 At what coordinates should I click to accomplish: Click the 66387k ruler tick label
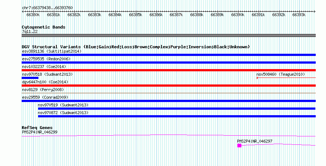(176, 15)
